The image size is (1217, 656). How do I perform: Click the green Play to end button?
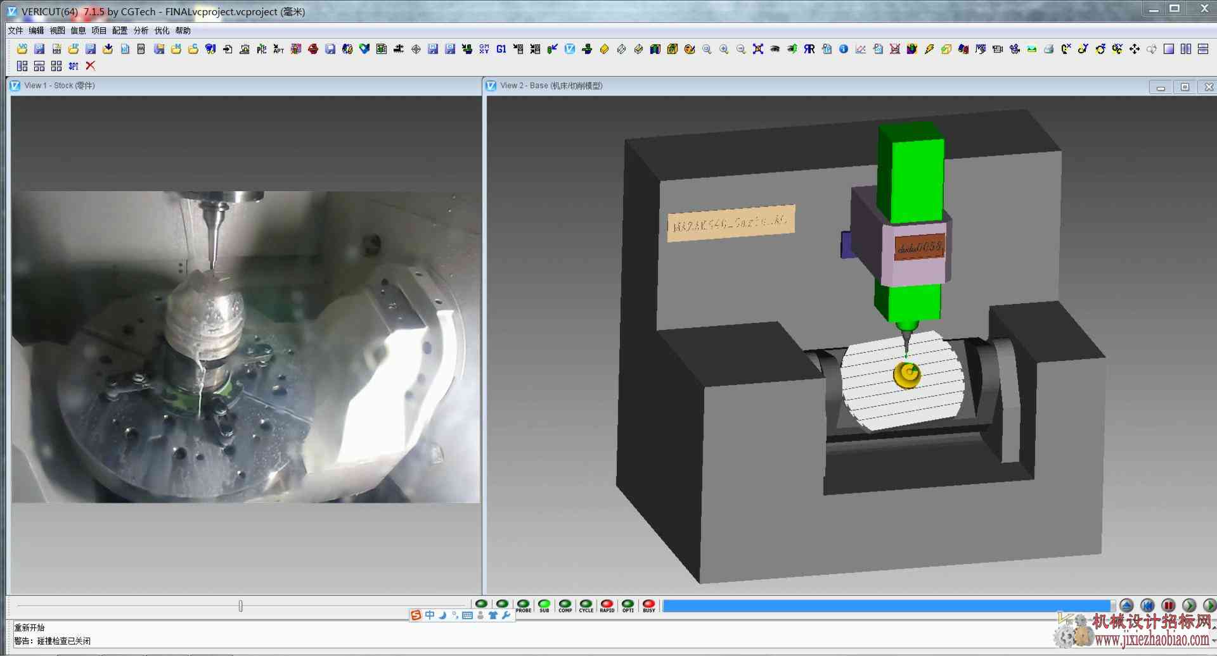(1209, 605)
